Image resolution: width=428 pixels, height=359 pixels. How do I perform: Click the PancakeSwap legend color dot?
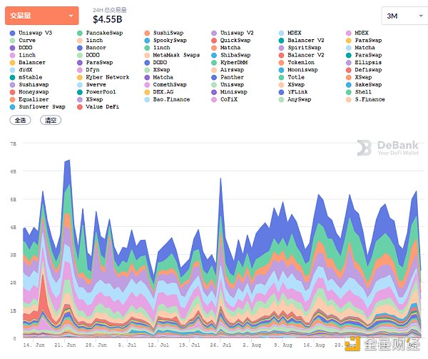tap(78, 33)
